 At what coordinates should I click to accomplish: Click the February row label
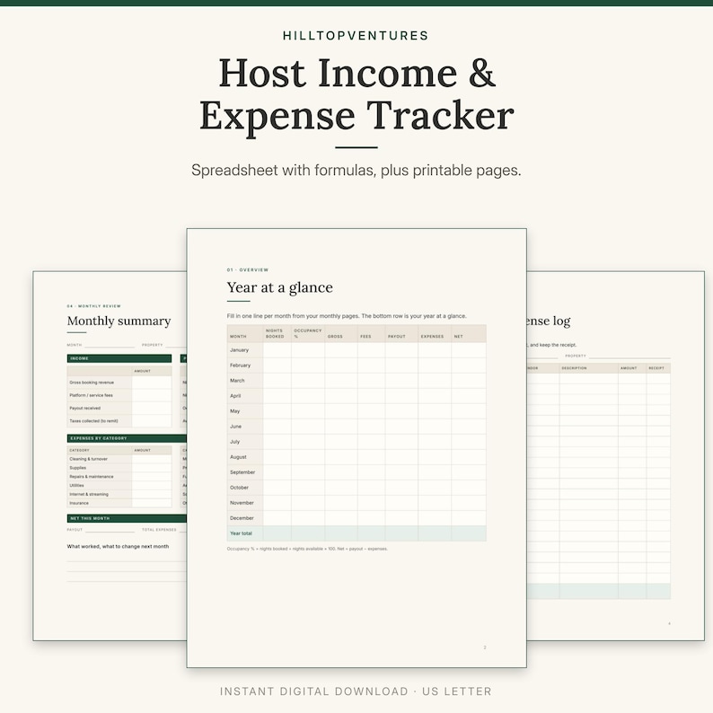click(240, 365)
